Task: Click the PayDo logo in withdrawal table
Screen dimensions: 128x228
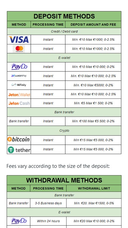Action: (x=19, y=221)
